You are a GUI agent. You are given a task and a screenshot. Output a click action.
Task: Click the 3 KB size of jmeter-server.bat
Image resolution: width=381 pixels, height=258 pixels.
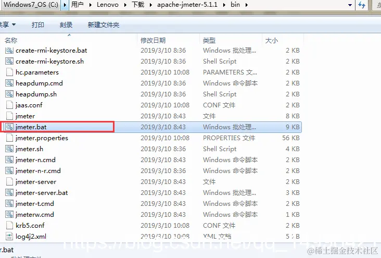[x=293, y=193]
